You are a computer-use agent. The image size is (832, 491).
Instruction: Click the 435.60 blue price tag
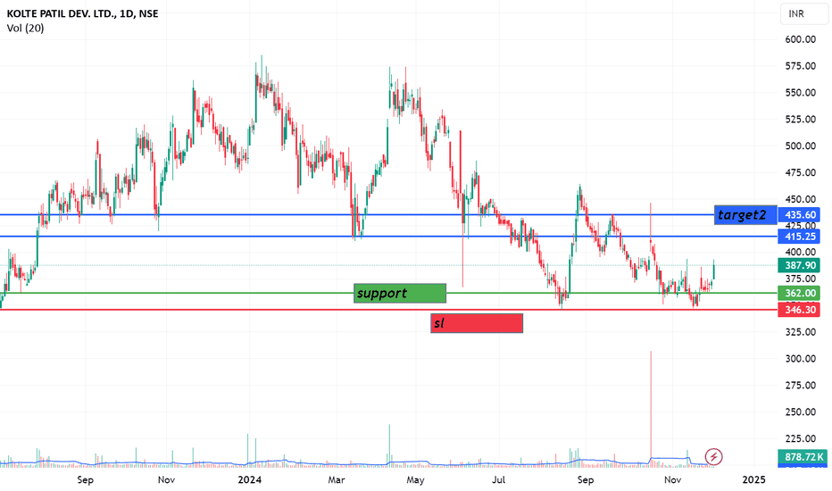click(x=800, y=215)
